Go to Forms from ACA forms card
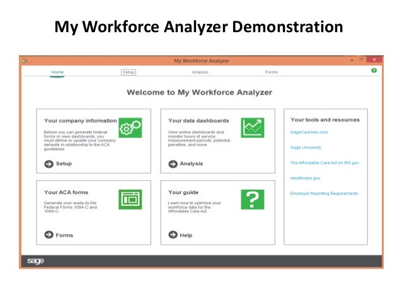This screenshot has width=402, height=302. 64,235
